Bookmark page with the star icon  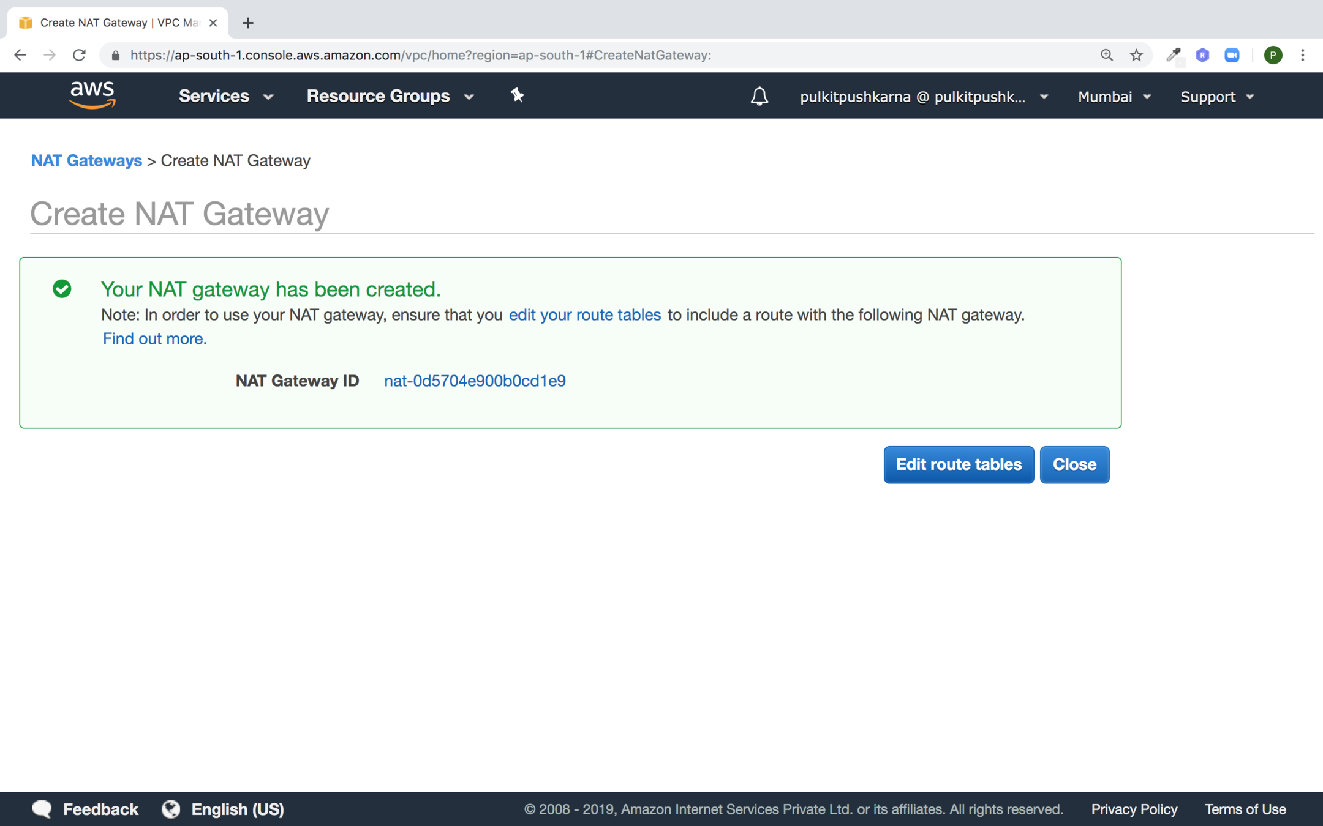coord(1136,55)
